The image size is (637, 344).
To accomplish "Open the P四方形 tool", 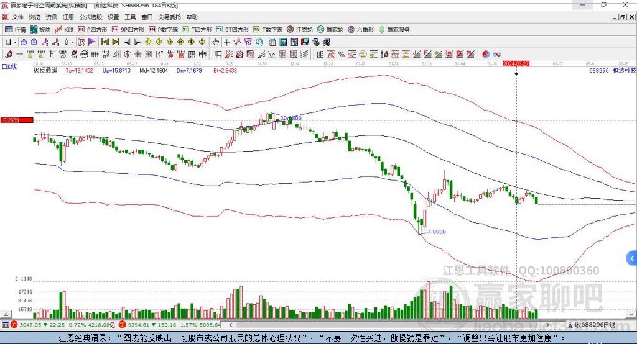I will [x=93, y=30].
